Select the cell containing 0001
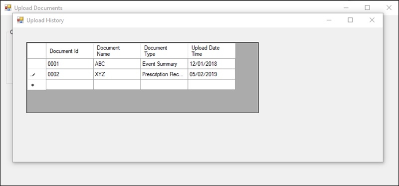 (70, 64)
